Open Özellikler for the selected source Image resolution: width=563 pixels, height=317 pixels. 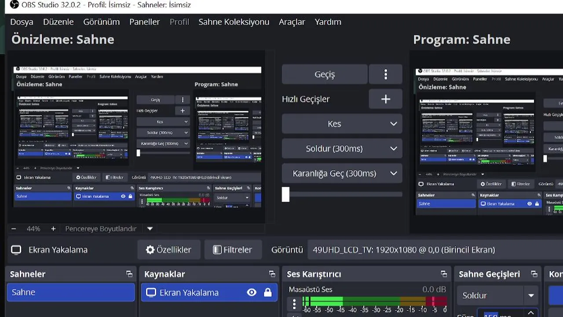(169, 250)
